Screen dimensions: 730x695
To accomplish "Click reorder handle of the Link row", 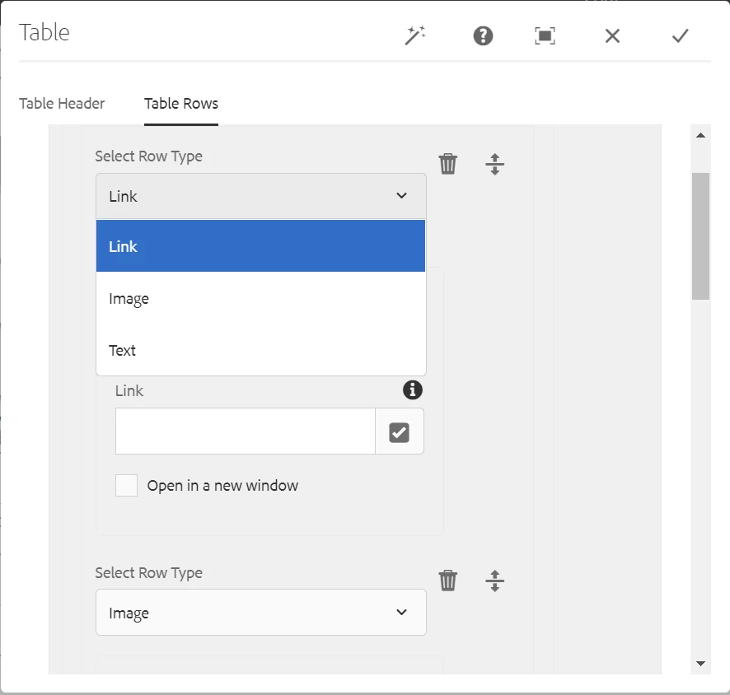I will click(x=494, y=164).
